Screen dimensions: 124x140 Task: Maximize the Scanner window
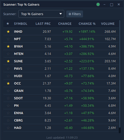coord(112,5)
